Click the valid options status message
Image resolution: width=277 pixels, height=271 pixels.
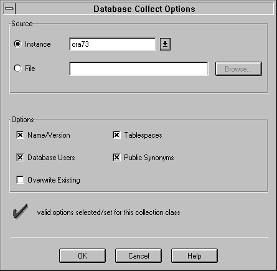pyautogui.click(x=108, y=212)
